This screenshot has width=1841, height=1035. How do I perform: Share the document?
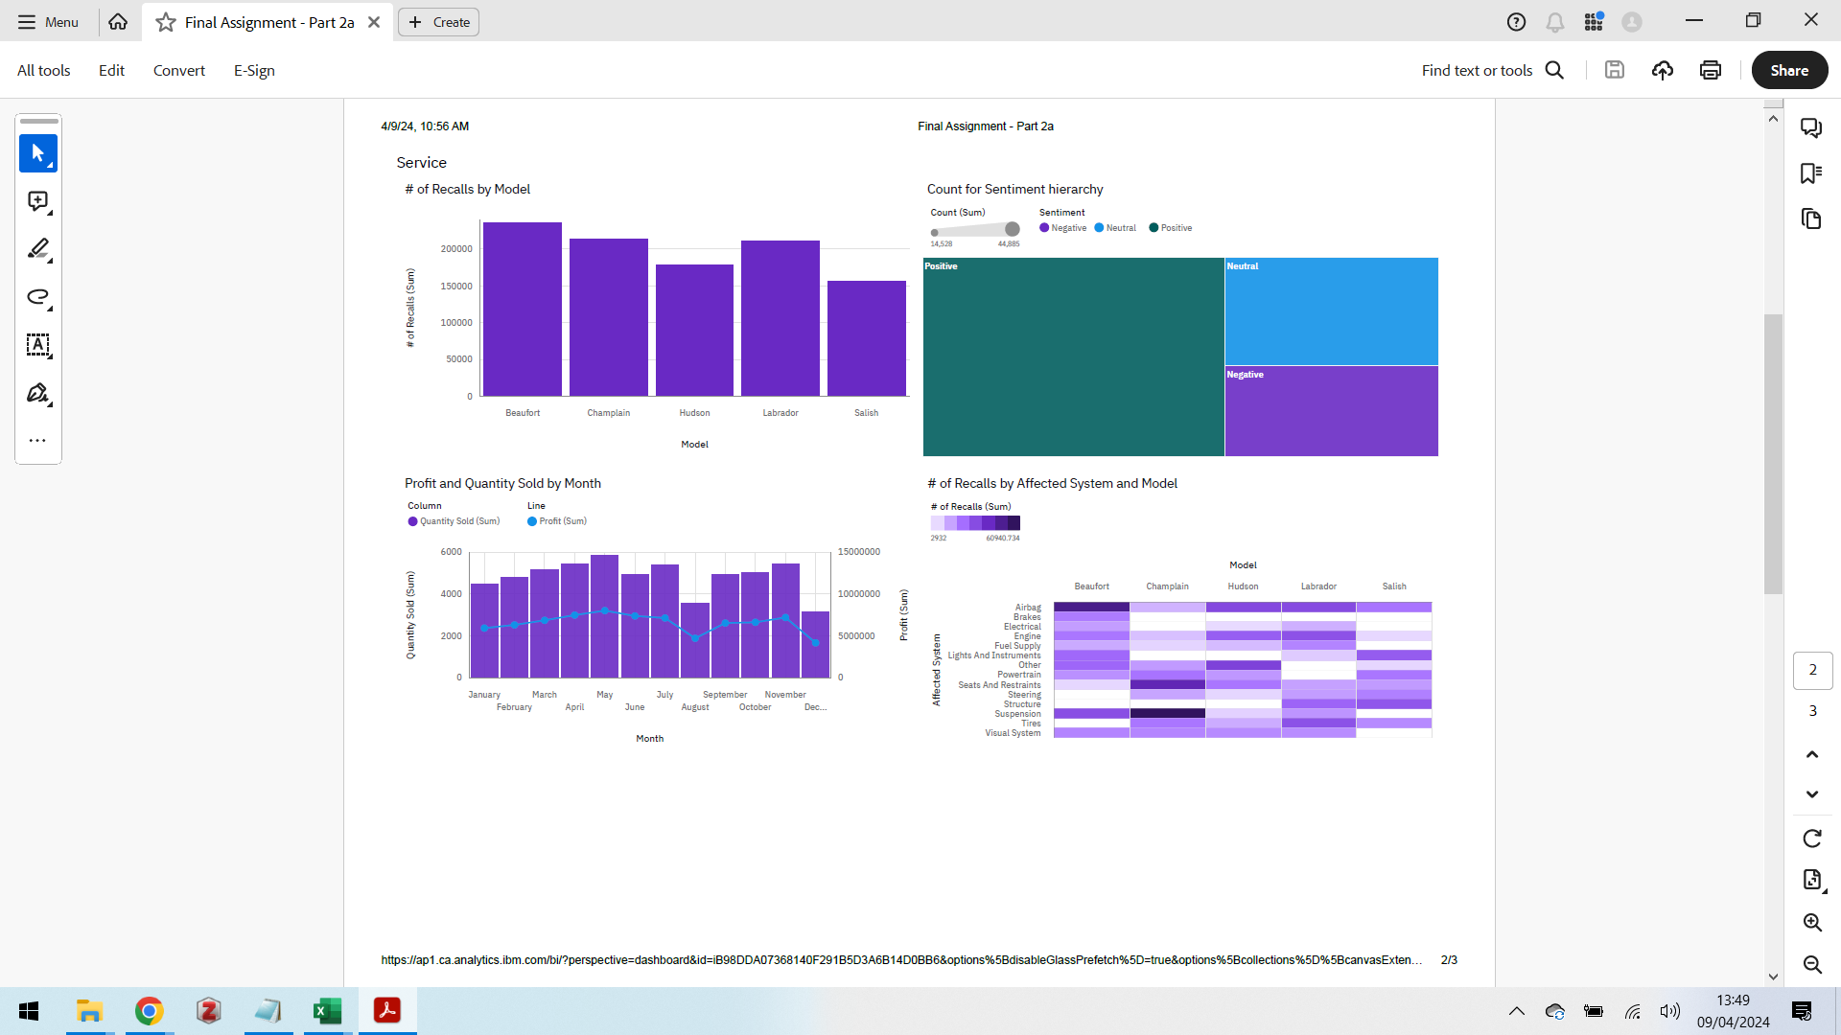1788,70
